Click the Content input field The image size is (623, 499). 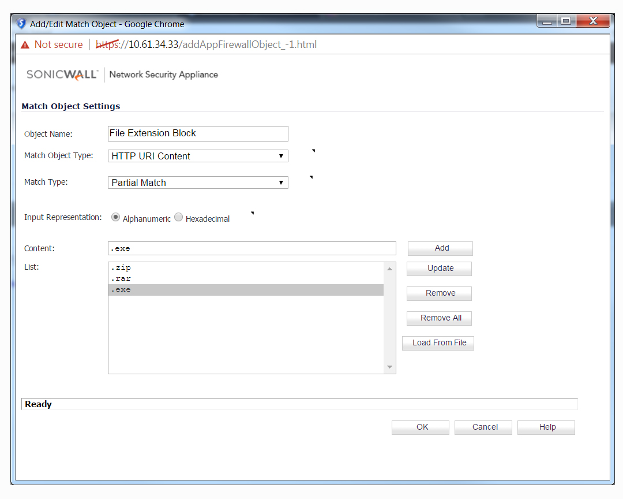point(252,248)
